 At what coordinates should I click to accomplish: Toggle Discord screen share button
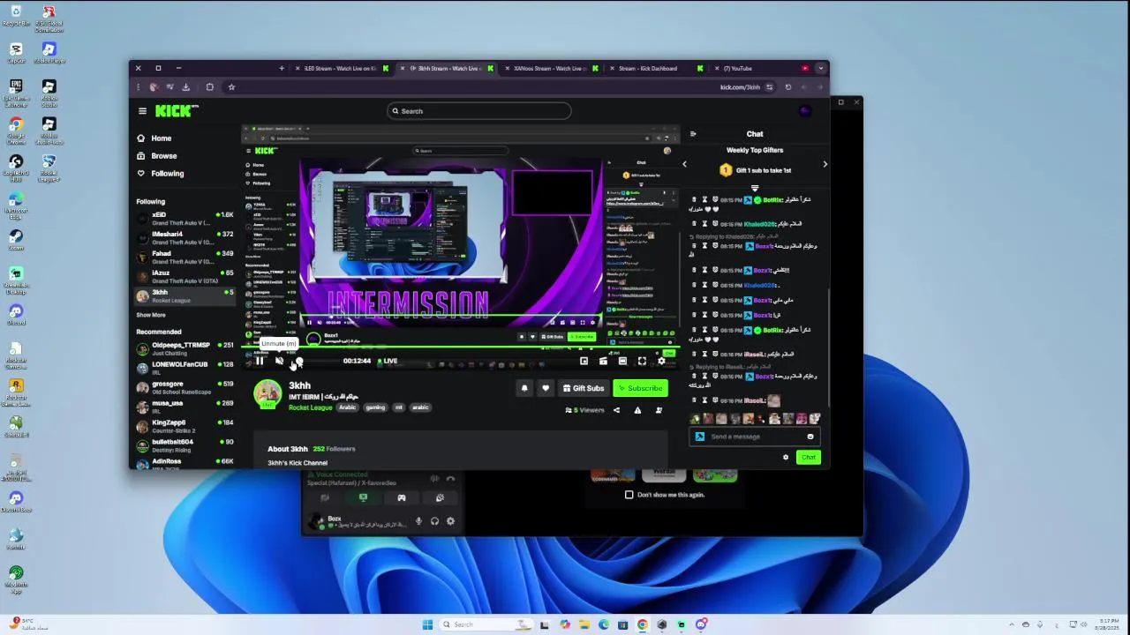click(363, 498)
